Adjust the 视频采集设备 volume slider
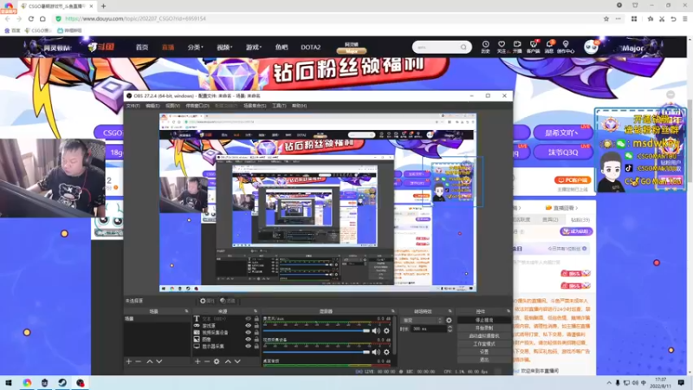 point(316,352)
